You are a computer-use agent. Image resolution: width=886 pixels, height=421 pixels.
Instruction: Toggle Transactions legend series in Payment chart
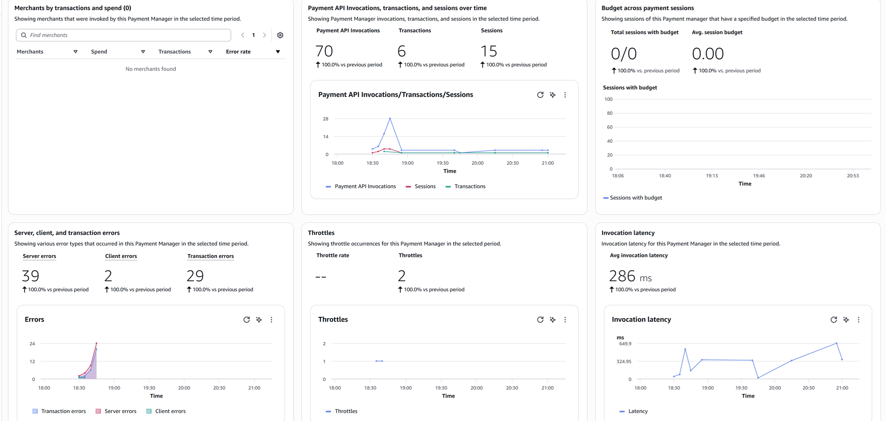tap(466, 186)
